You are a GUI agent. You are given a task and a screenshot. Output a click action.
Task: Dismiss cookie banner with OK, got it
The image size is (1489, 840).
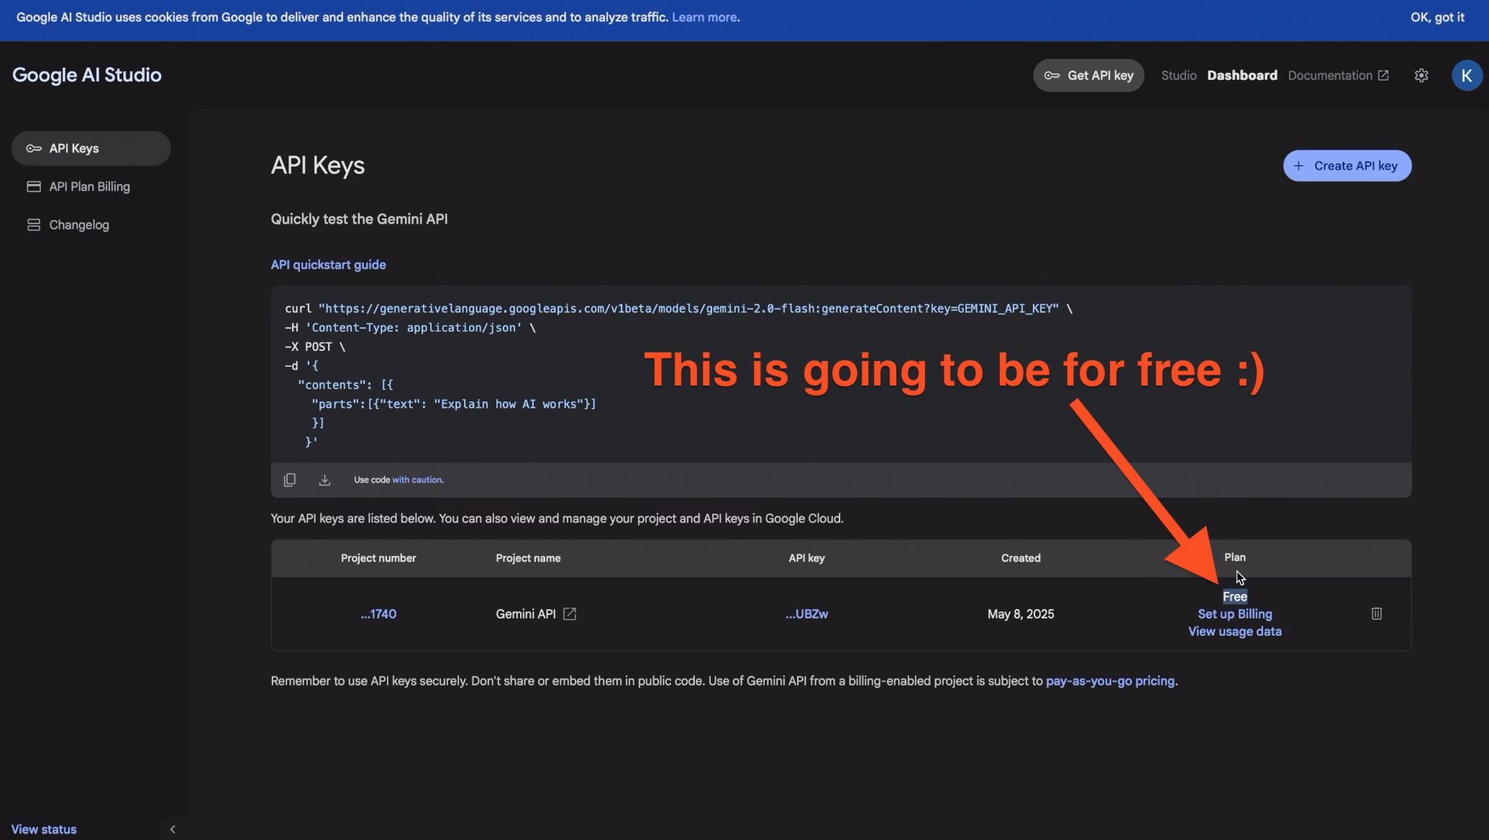pyautogui.click(x=1437, y=17)
